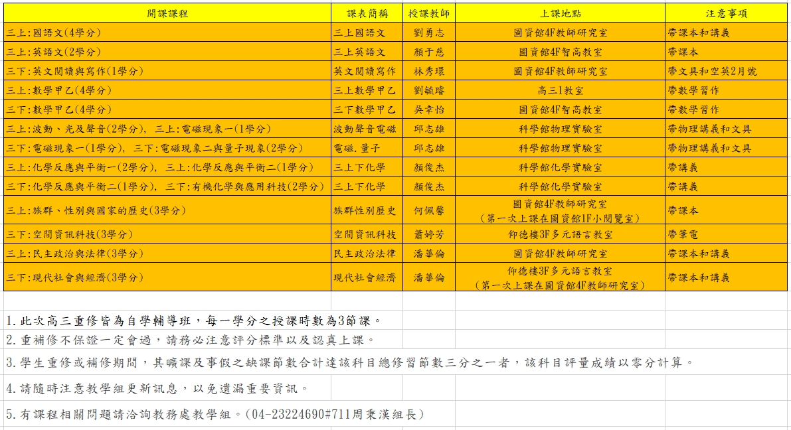Click cell 三上:英語文(2學分)

pos(167,51)
